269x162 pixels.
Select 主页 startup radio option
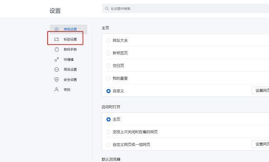point(108,119)
